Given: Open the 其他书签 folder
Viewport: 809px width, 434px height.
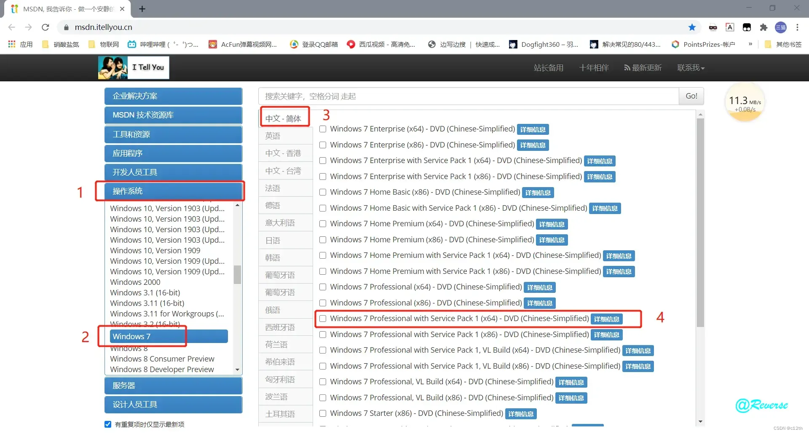Looking at the screenshot, I should pos(783,44).
